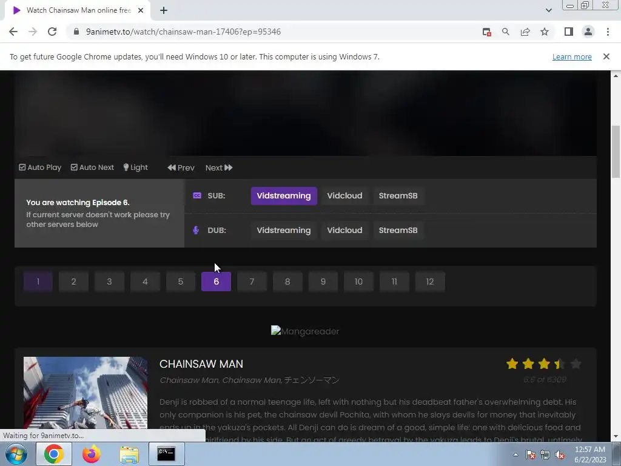Open the browser side panel

tap(569, 32)
